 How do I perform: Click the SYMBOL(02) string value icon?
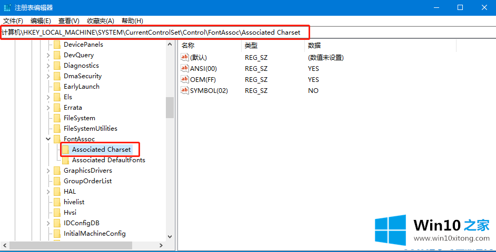(184, 90)
